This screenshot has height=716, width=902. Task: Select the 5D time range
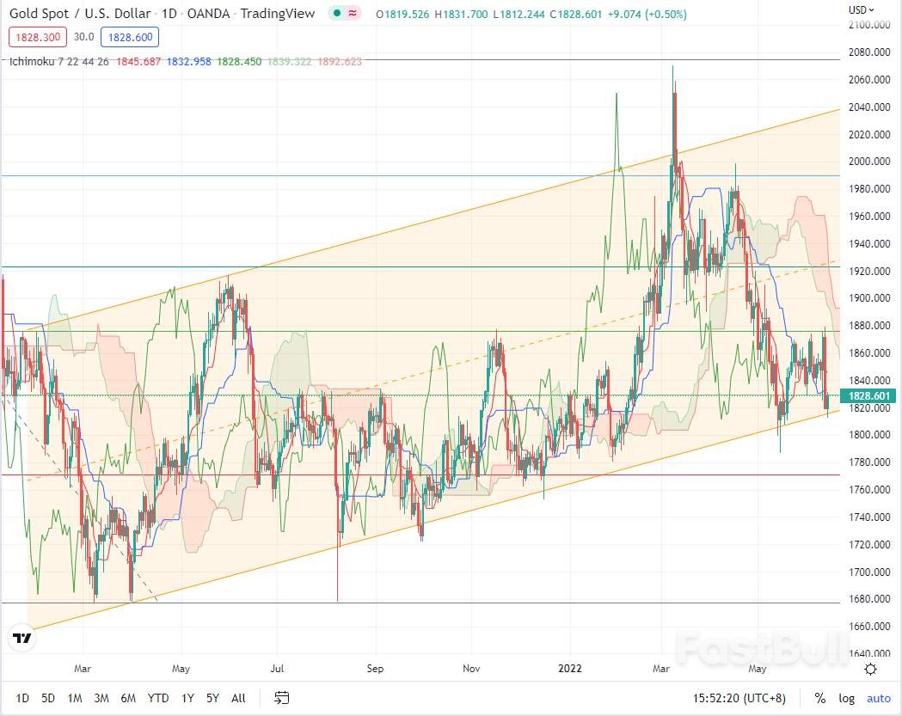tap(48, 698)
